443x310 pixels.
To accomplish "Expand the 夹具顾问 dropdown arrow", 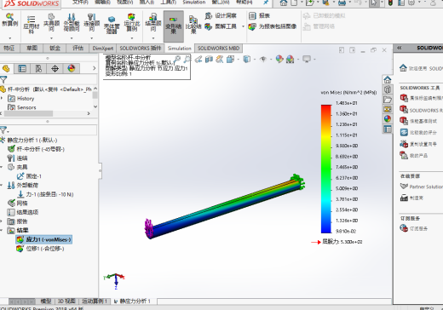I will click(51, 38).
